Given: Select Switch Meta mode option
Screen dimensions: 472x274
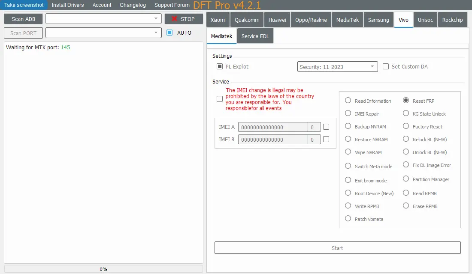Looking at the screenshot, I should click(348, 166).
